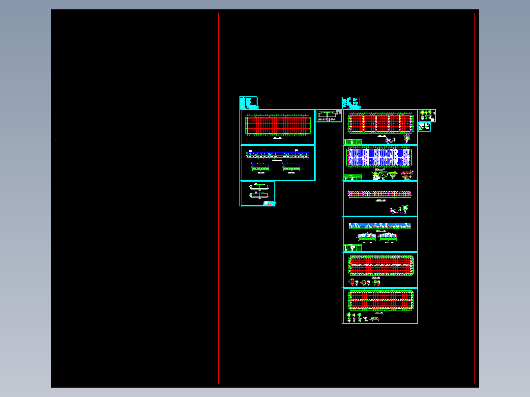Image resolution: width=530 pixels, height=397 pixels.
Task: Select the right-column sheet with dense blue framing plan
Action: tap(380, 163)
